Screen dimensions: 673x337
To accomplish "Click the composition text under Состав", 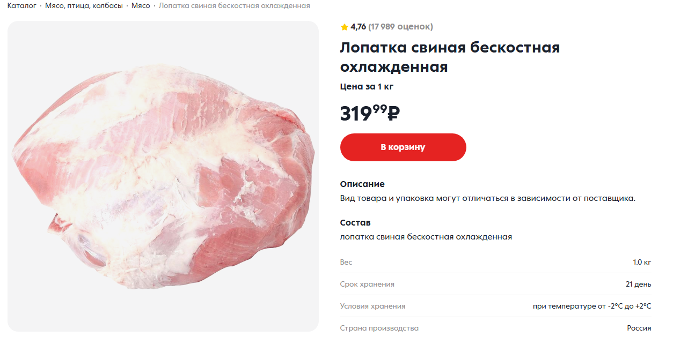I will coord(426,237).
